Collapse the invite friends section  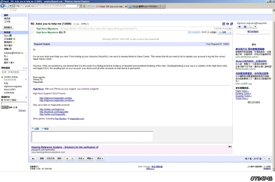(x=26, y=97)
